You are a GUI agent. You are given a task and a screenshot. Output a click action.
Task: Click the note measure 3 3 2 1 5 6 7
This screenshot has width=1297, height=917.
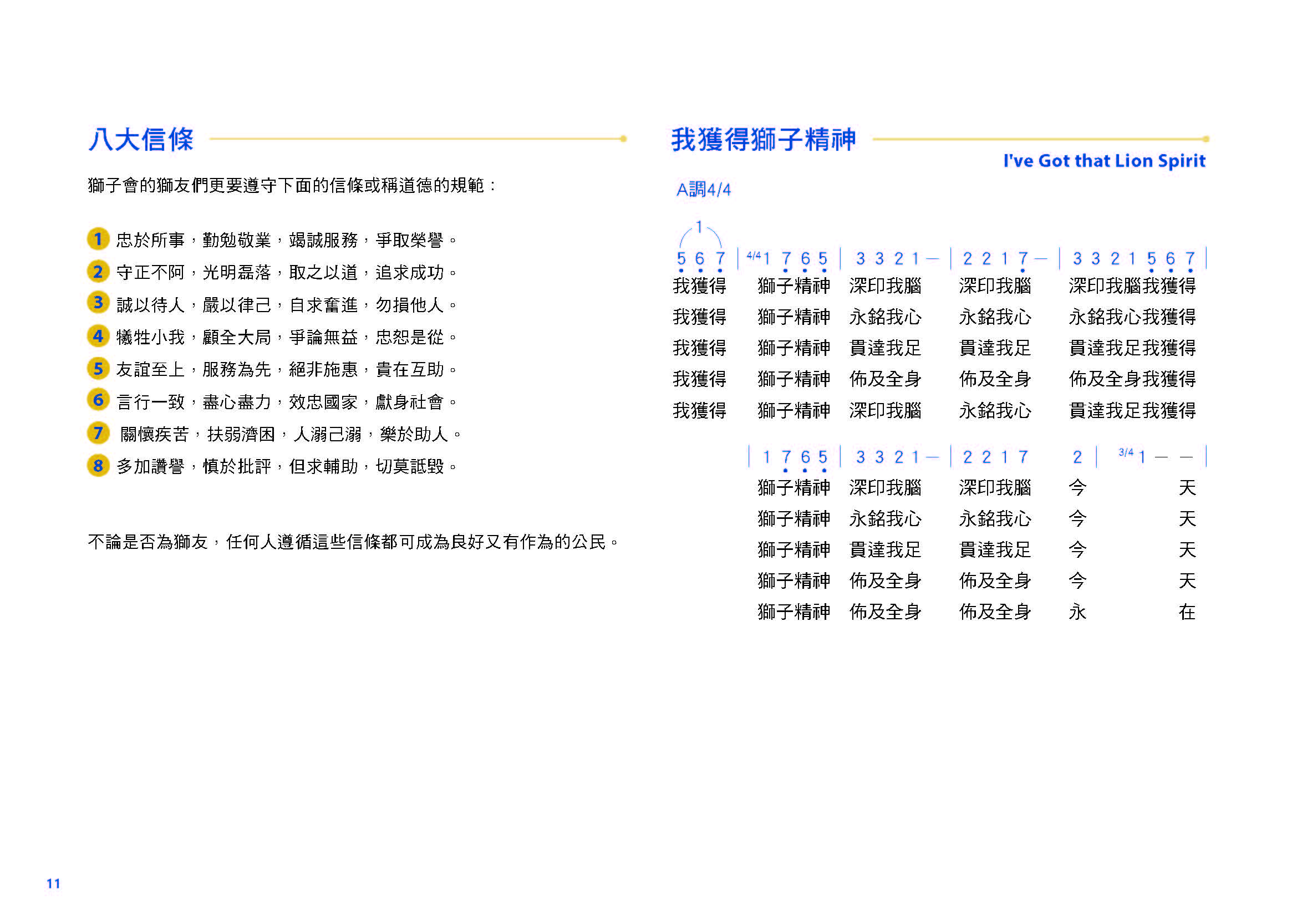(x=1134, y=261)
